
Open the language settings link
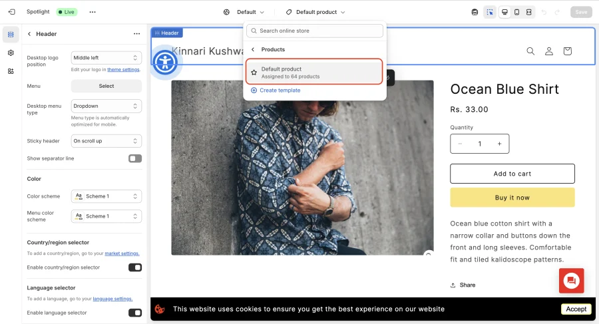point(112,299)
